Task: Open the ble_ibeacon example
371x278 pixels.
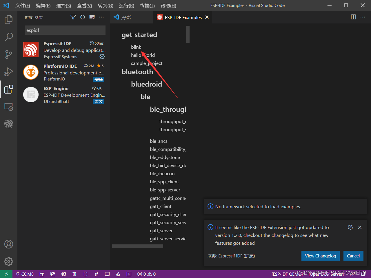Action: (x=162, y=173)
